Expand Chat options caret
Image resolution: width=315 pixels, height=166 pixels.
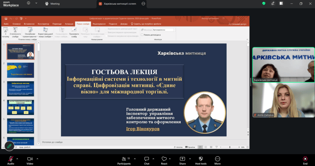(153, 159)
